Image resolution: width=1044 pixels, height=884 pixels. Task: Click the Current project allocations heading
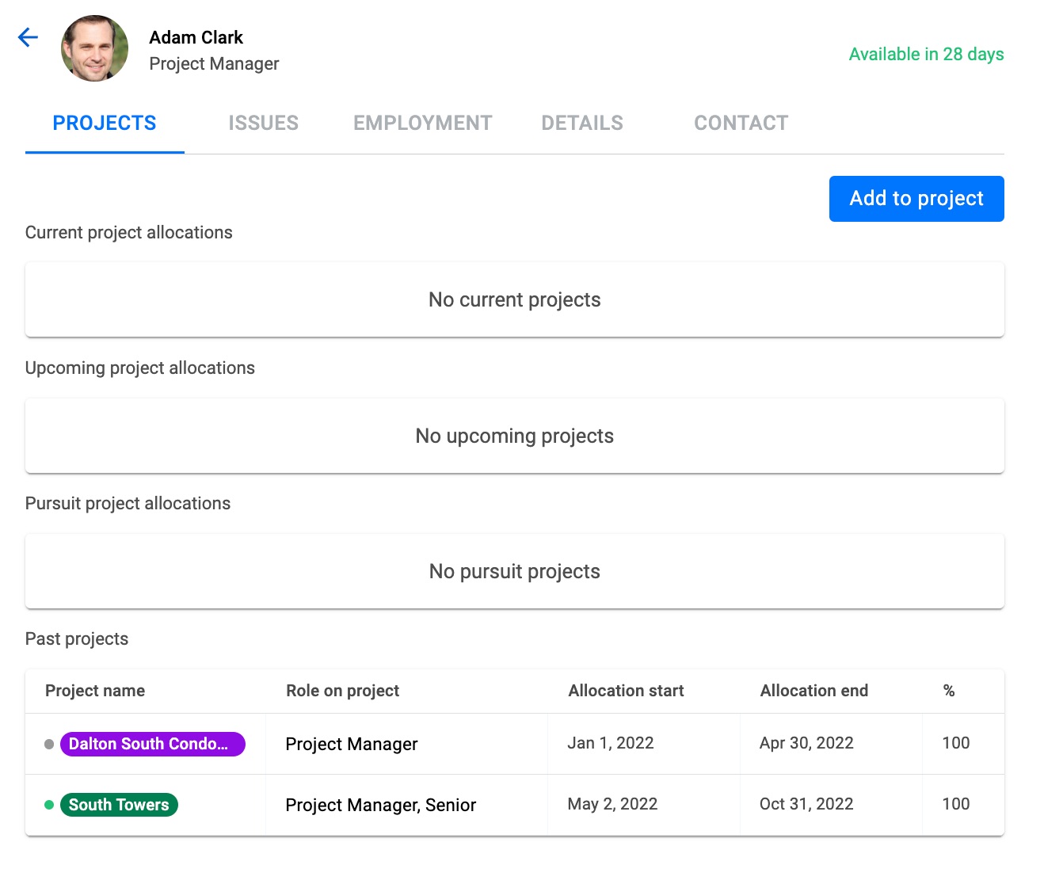129,233
